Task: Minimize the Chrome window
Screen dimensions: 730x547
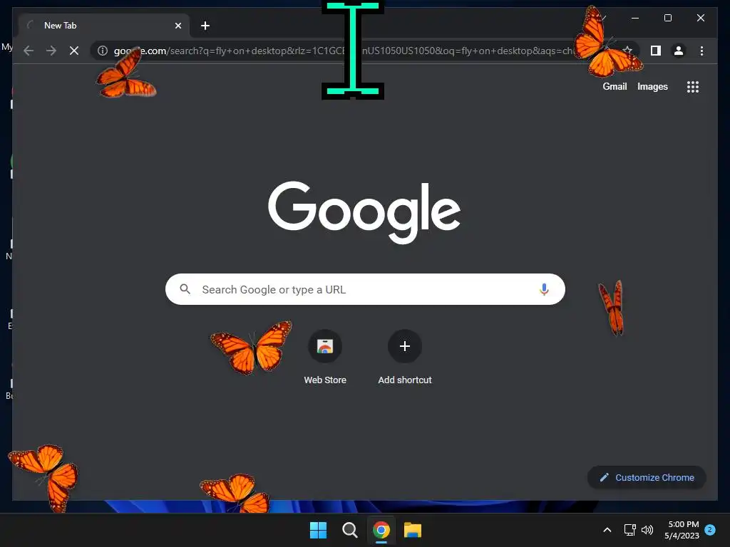Action: (x=635, y=18)
